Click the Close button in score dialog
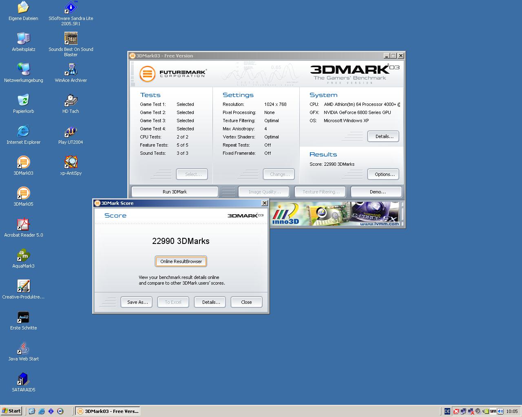This screenshot has height=417, width=522. tap(246, 302)
